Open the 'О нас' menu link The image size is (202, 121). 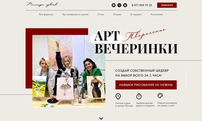click(101, 14)
